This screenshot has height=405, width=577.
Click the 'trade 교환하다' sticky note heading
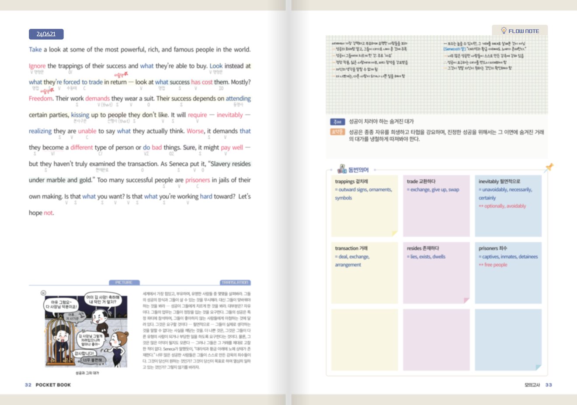coord(421,182)
